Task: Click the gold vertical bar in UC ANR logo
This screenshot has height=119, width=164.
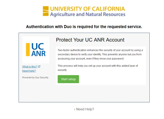Action: point(28,50)
